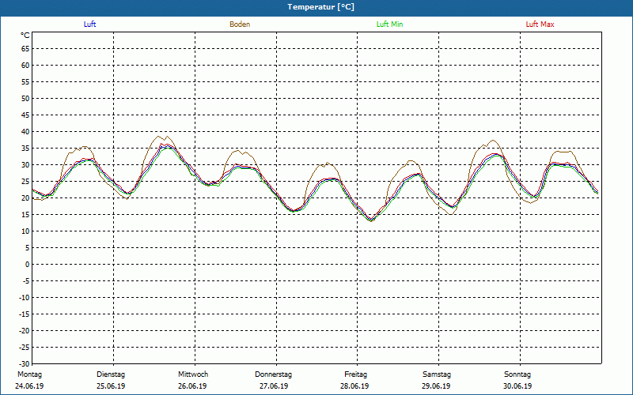Click the -5 value on the temperature axis

[x=26, y=281]
